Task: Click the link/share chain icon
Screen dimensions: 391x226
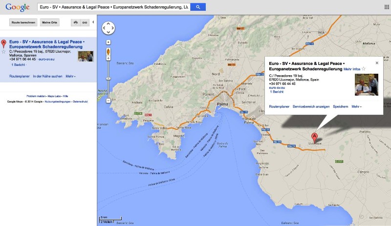Action: point(85,22)
